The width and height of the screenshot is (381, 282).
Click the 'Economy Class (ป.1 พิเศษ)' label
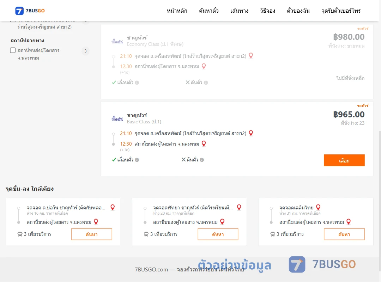(155, 44)
